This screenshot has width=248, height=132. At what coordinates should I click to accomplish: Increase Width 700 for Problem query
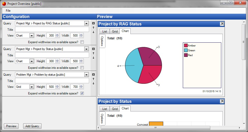tap(81, 86)
